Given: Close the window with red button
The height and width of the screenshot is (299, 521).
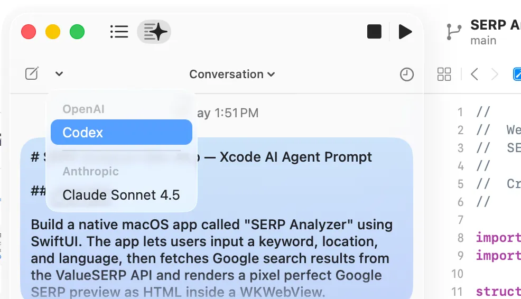Looking at the screenshot, I should [29, 32].
